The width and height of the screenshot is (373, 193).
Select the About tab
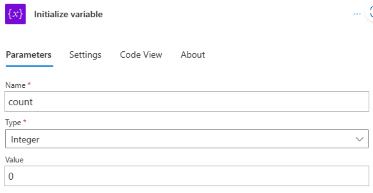click(x=193, y=55)
